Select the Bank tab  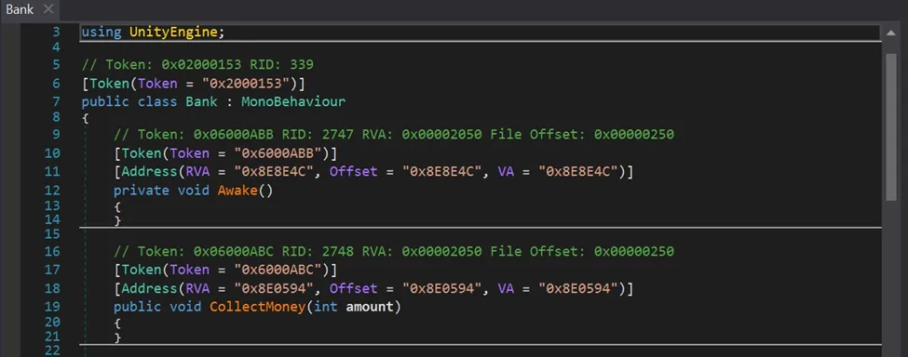point(20,9)
